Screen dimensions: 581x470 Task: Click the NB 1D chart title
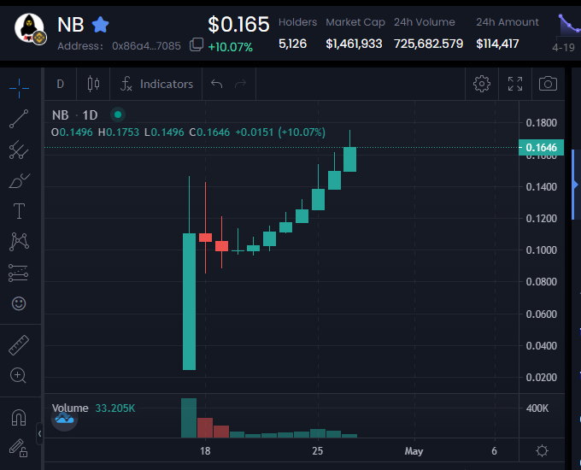point(75,115)
